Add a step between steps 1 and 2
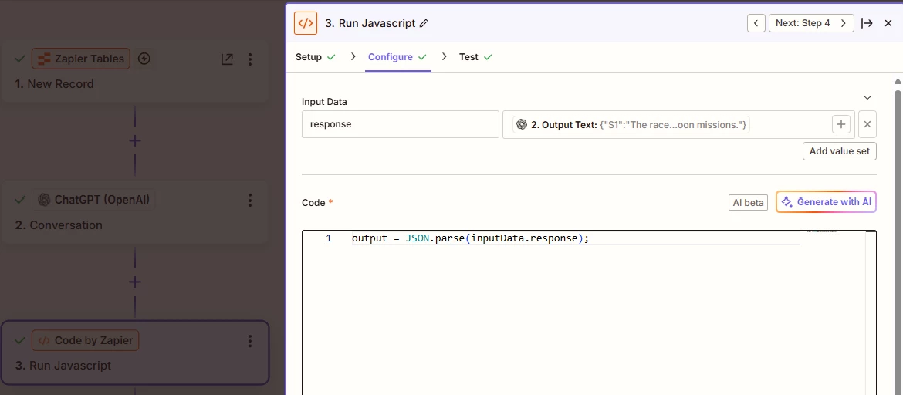Screen dimensions: 903x395 [x=135, y=141]
